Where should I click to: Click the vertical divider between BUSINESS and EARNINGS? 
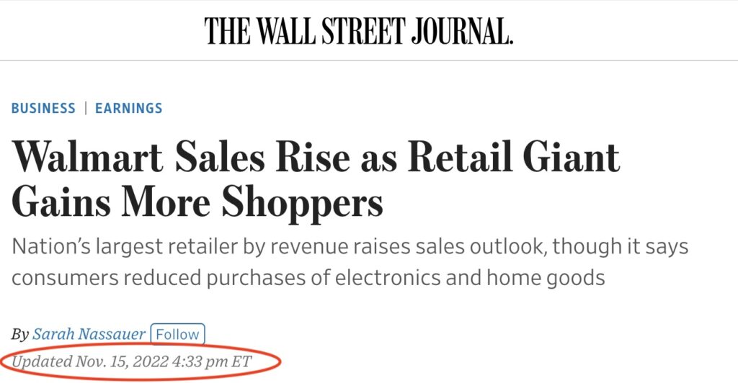click(85, 108)
